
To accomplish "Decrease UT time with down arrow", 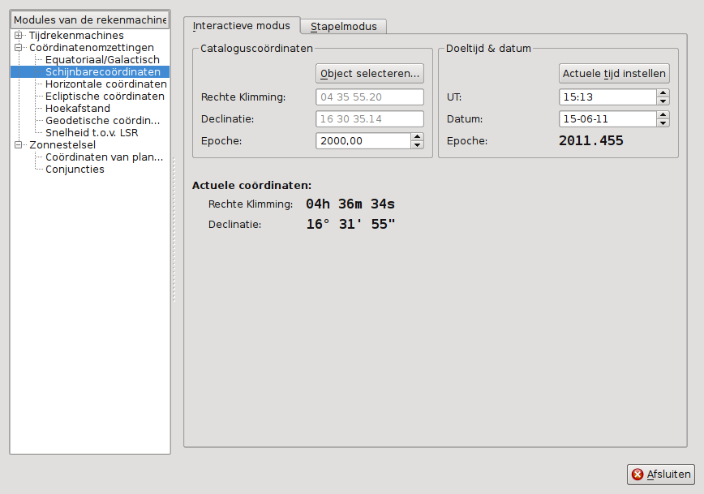I will [x=663, y=101].
